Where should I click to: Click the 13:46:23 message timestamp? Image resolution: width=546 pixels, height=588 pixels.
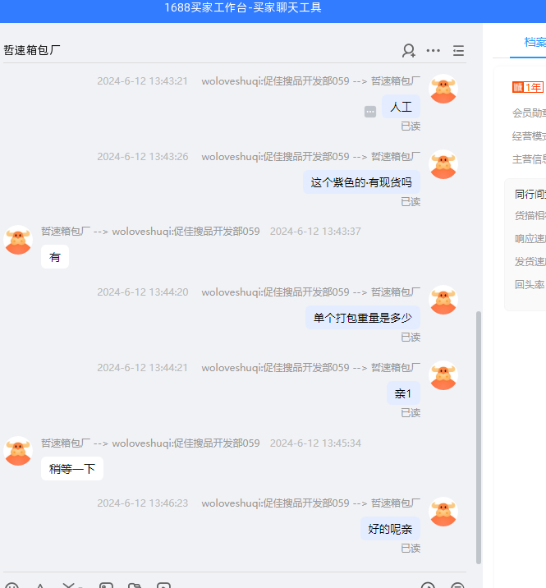pos(143,503)
